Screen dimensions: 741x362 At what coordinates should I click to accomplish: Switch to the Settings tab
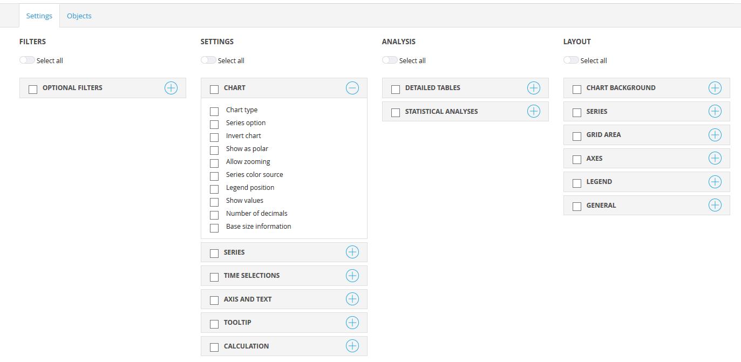[39, 16]
